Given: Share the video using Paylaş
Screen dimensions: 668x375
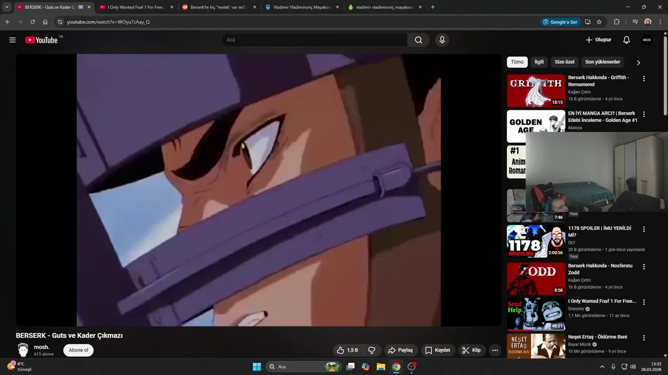Looking at the screenshot, I should (401, 351).
